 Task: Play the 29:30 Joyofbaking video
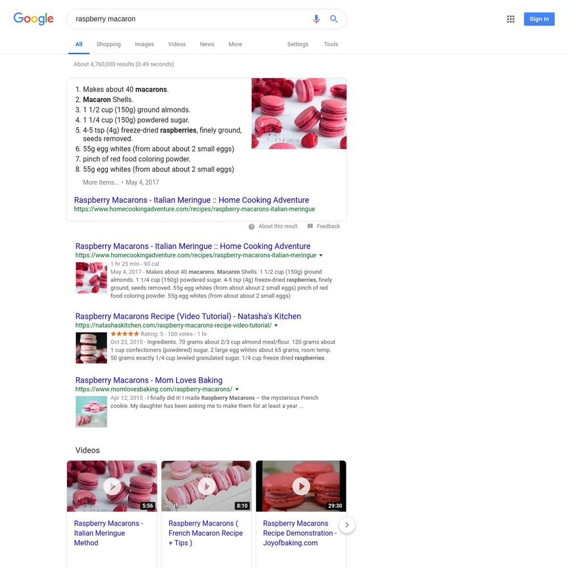[x=301, y=486]
